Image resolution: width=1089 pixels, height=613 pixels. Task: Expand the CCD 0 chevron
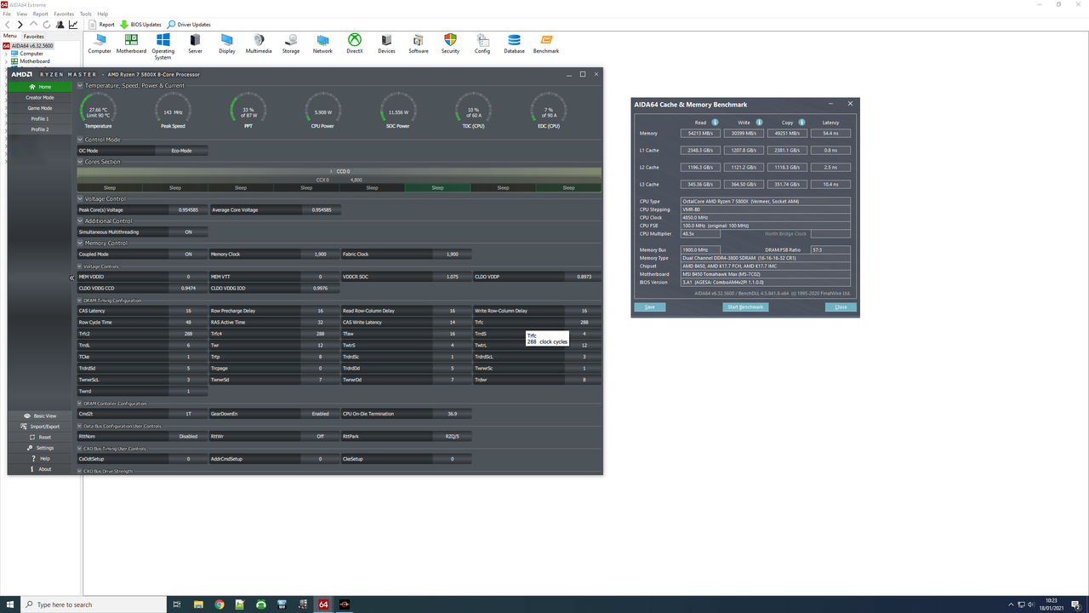pyautogui.click(x=333, y=171)
